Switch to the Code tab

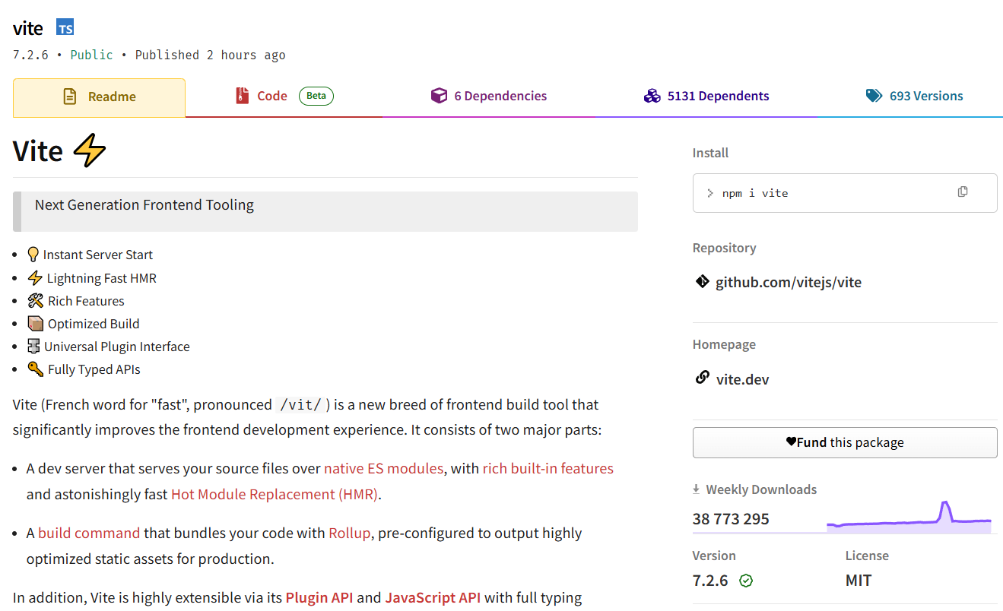[271, 96]
